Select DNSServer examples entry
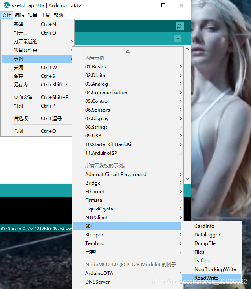 (x=127, y=282)
